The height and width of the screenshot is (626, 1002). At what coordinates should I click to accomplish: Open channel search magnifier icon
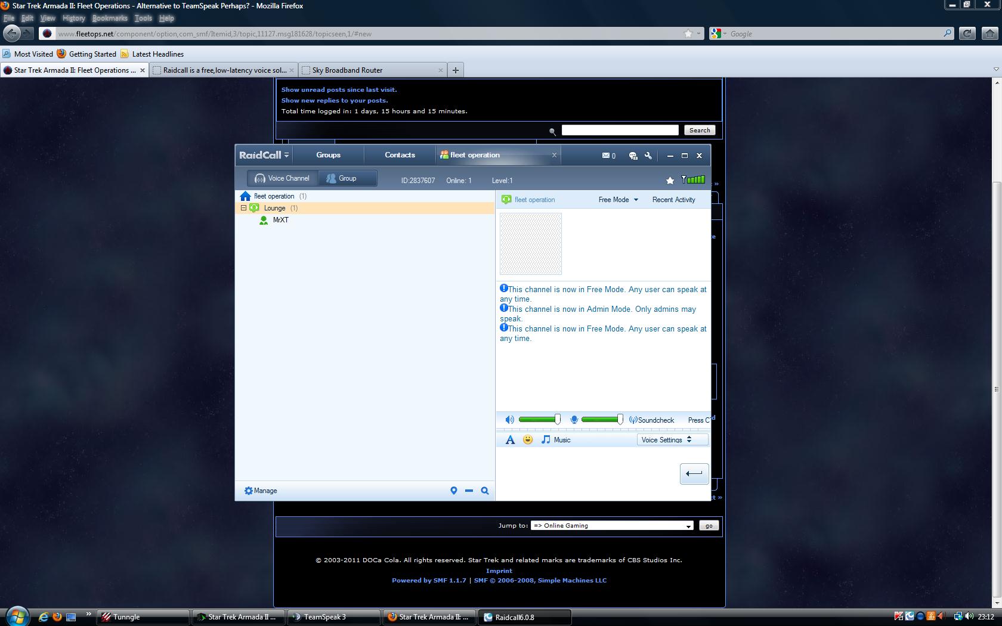click(x=485, y=491)
